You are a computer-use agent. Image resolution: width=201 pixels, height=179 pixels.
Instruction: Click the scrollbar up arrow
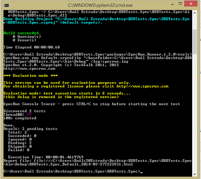pos(194,13)
